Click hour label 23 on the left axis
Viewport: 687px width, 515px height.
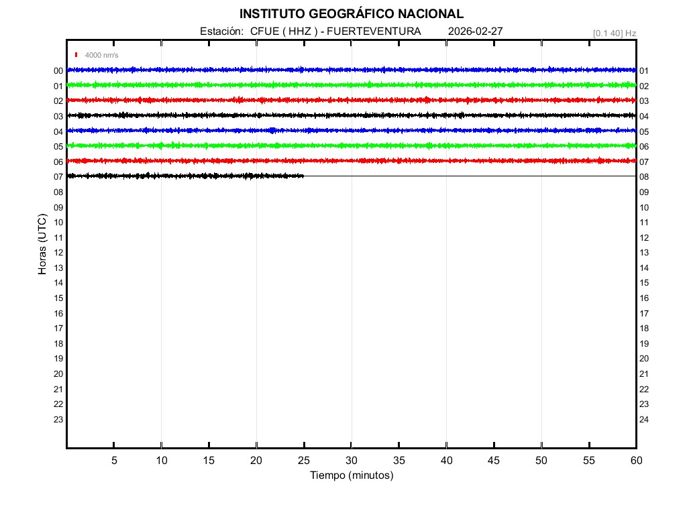[x=58, y=420]
